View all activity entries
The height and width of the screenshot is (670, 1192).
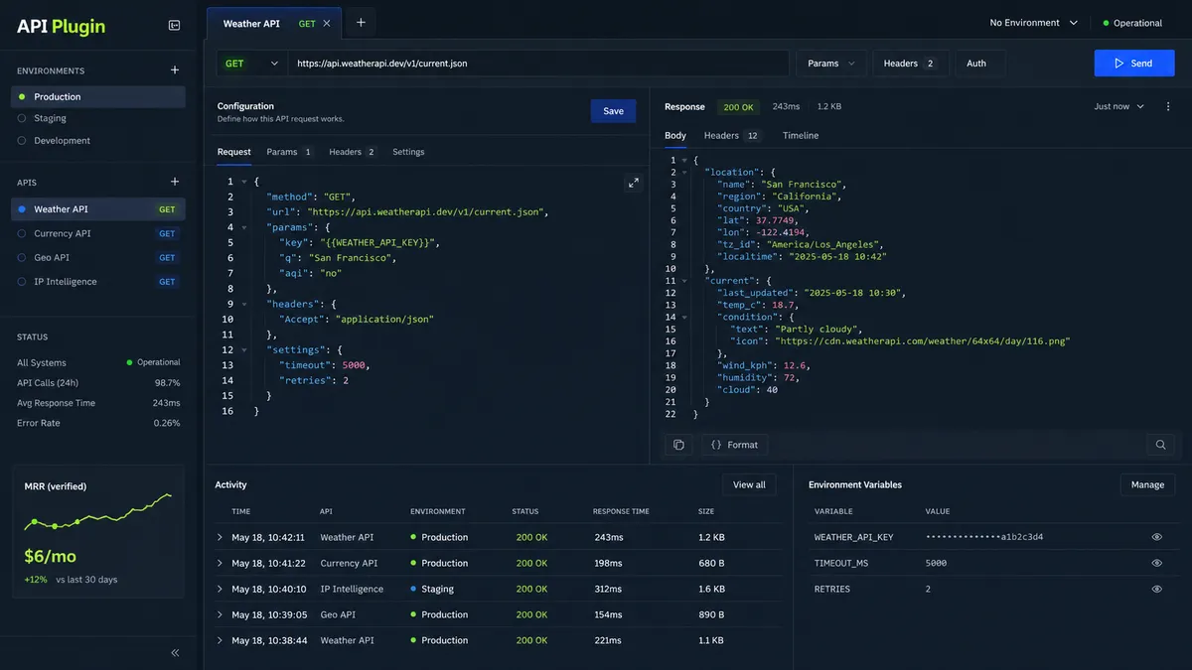click(749, 484)
